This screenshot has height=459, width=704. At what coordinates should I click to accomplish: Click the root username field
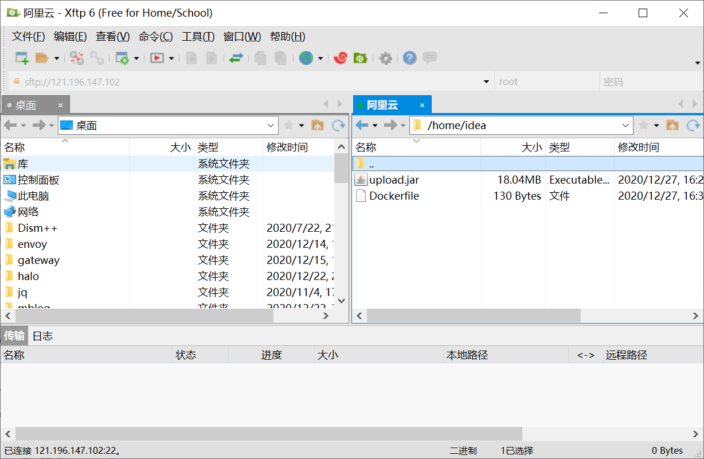point(547,82)
